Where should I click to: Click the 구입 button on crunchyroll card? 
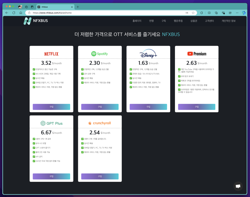click(100, 176)
